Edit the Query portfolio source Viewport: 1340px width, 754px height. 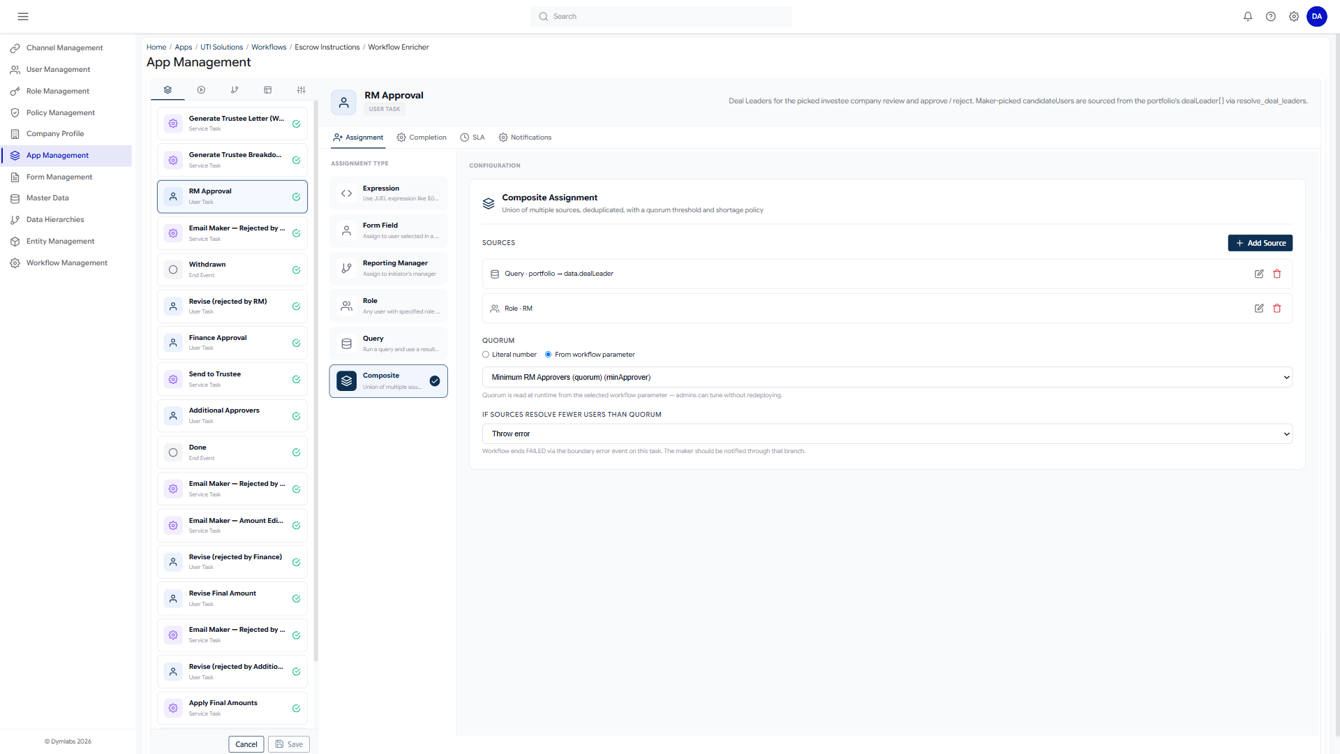pyautogui.click(x=1259, y=274)
